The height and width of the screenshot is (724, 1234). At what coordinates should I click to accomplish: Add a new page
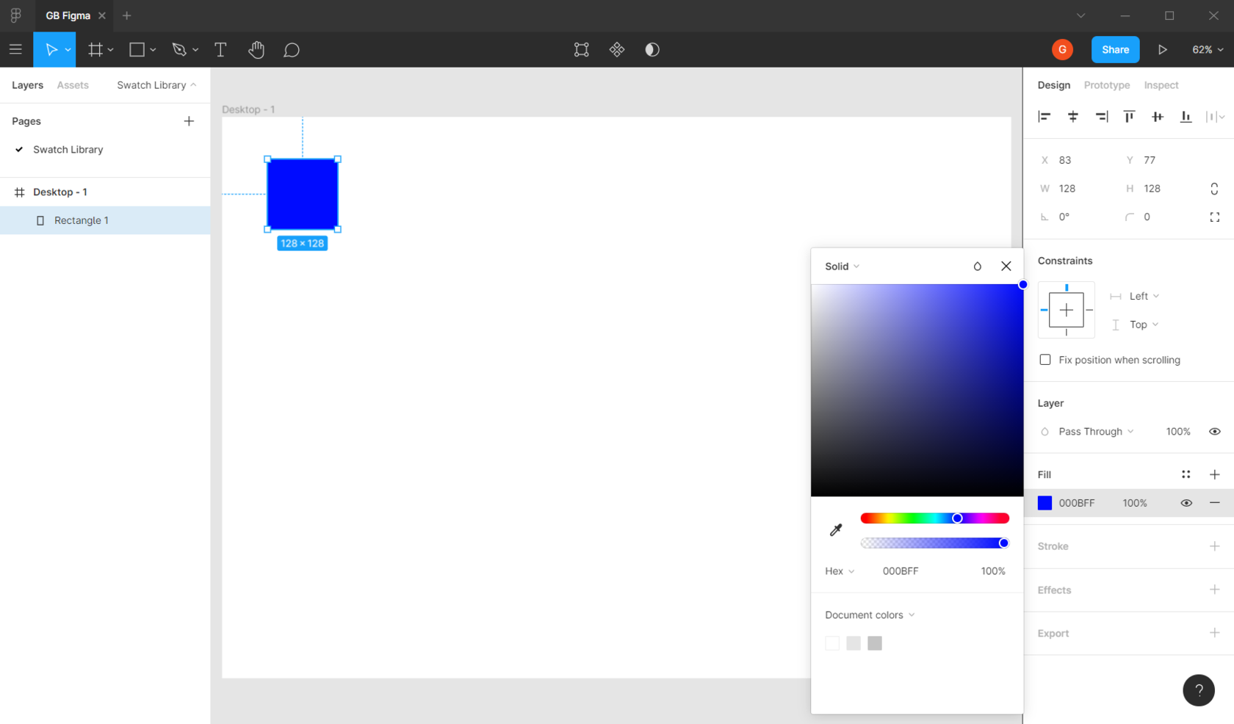pos(189,121)
